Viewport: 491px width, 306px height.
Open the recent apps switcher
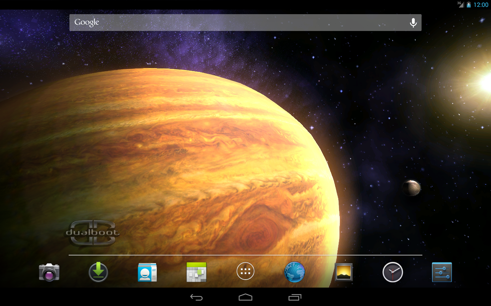click(x=294, y=297)
